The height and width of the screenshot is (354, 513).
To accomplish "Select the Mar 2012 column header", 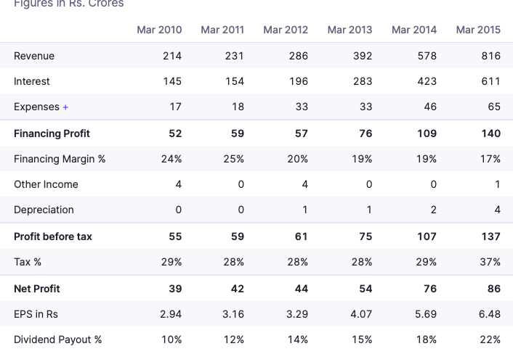I will pyautogui.click(x=286, y=30).
